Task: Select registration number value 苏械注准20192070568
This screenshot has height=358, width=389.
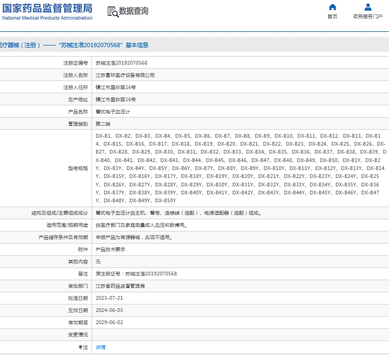Action: tap(121, 63)
